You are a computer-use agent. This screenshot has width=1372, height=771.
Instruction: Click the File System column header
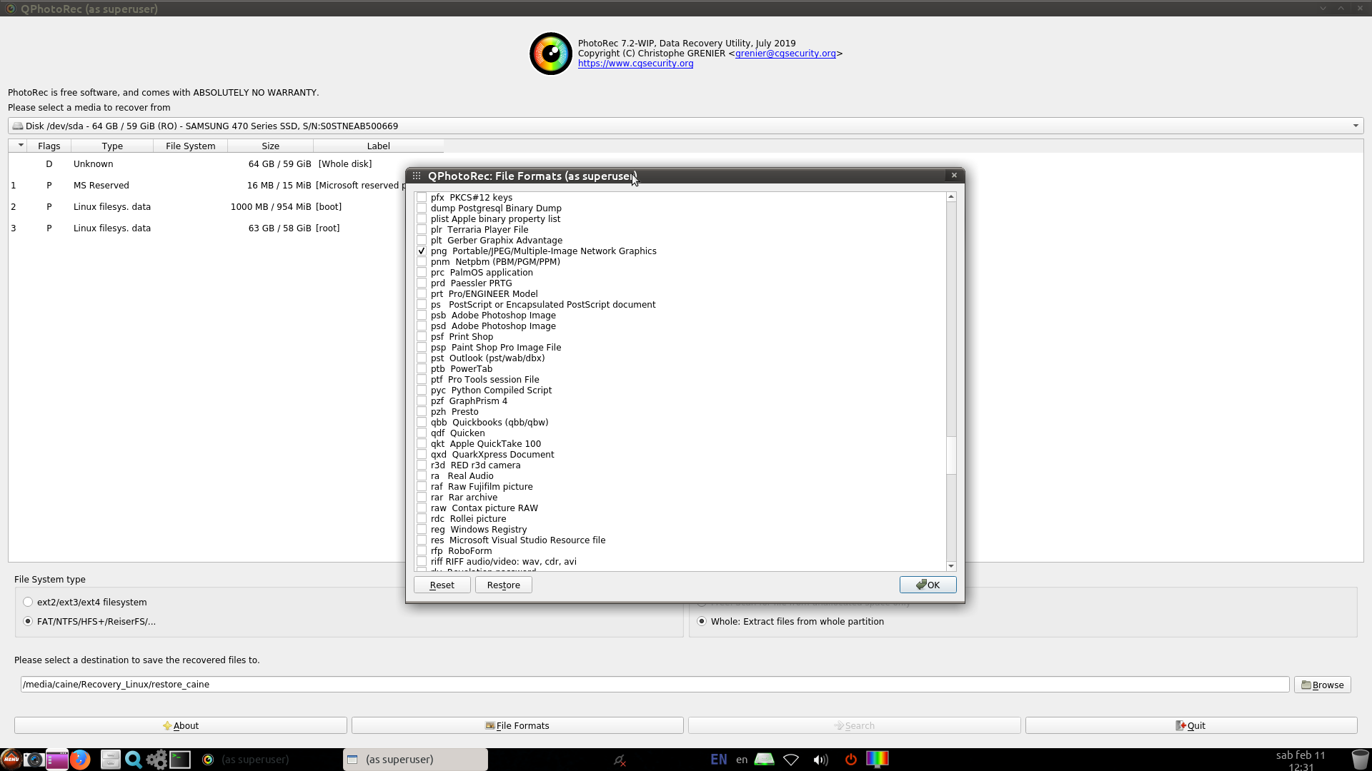point(190,146)
